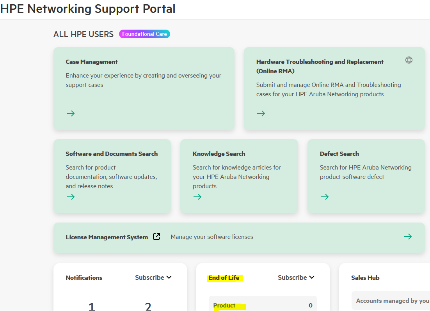Click the Case Management arrow icon
This screenshot has height=311, width=430.
pos(71,113)
